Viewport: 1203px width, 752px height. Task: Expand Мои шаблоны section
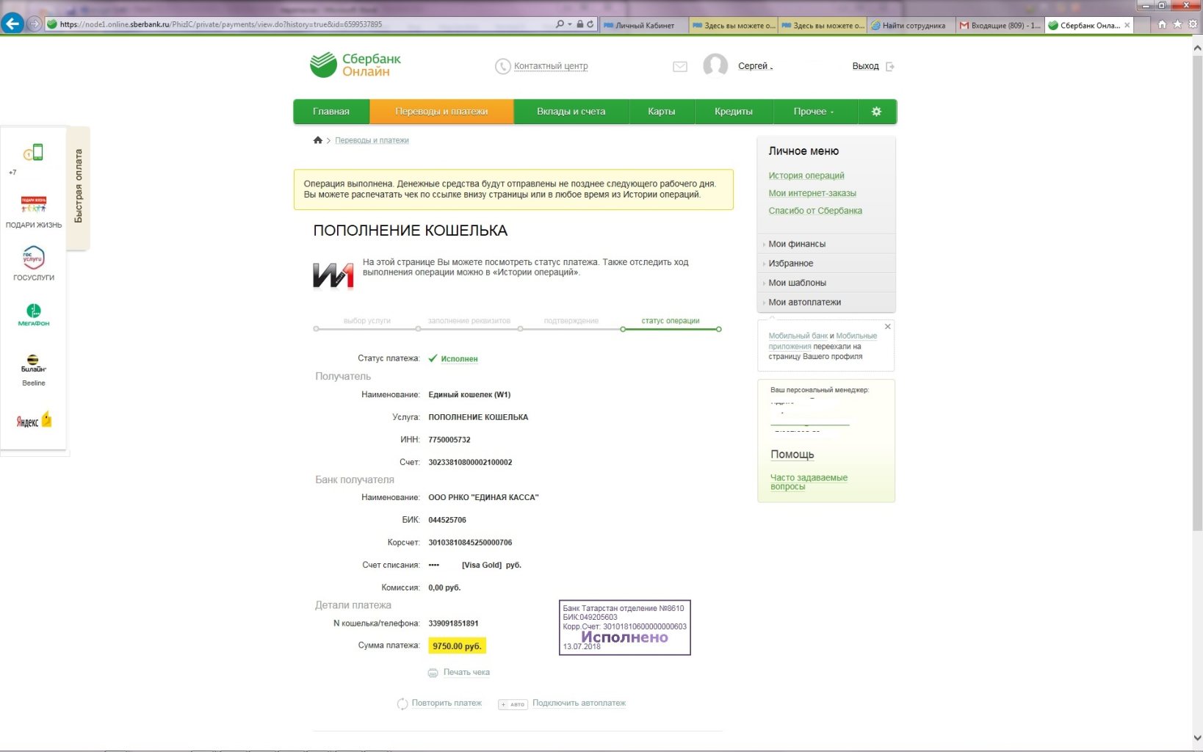coord(826,283)
